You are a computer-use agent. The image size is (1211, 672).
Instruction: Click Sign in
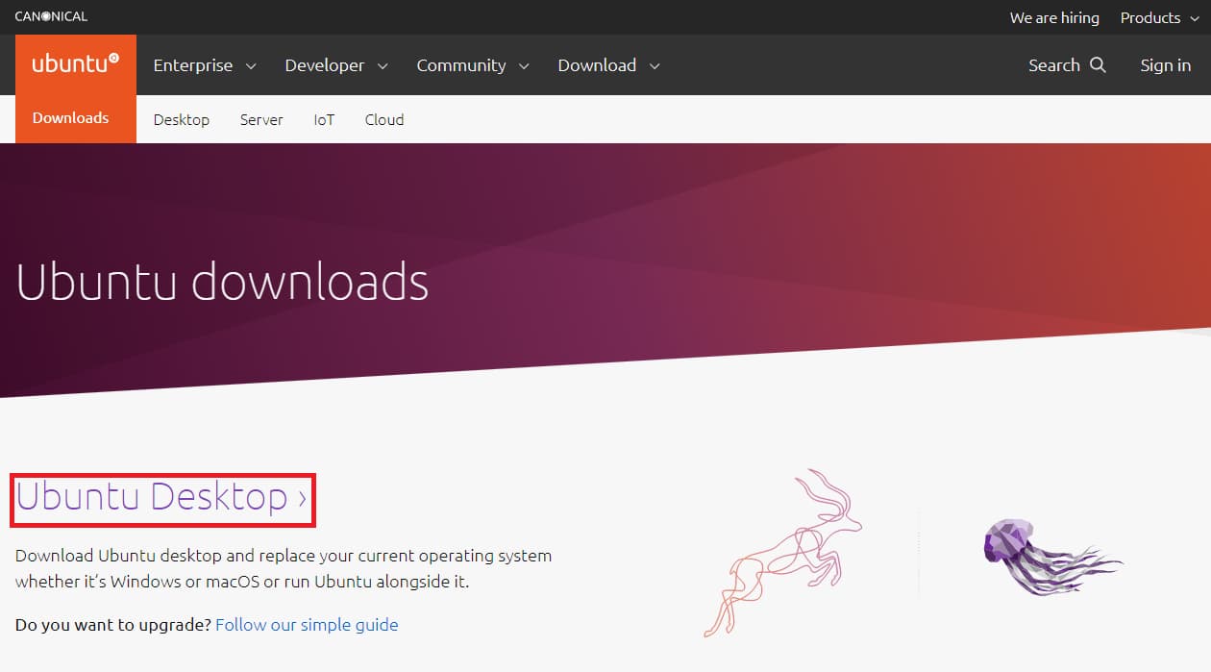pos(1165,64)
